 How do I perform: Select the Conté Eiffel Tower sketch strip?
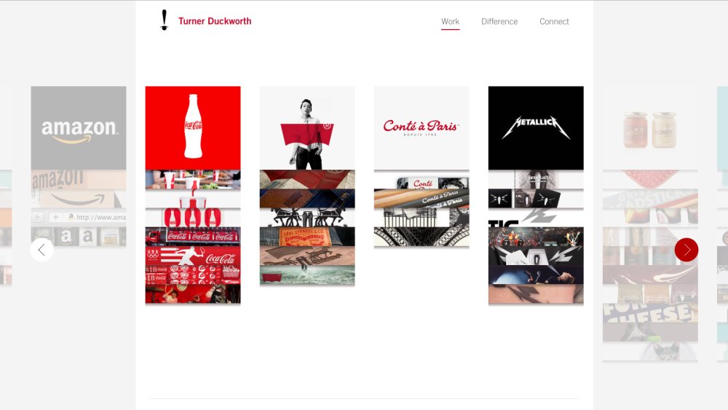point(421,237)
